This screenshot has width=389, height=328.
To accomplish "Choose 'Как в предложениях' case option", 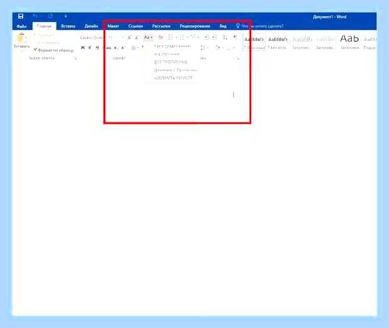I will click(x=173, y=46).
